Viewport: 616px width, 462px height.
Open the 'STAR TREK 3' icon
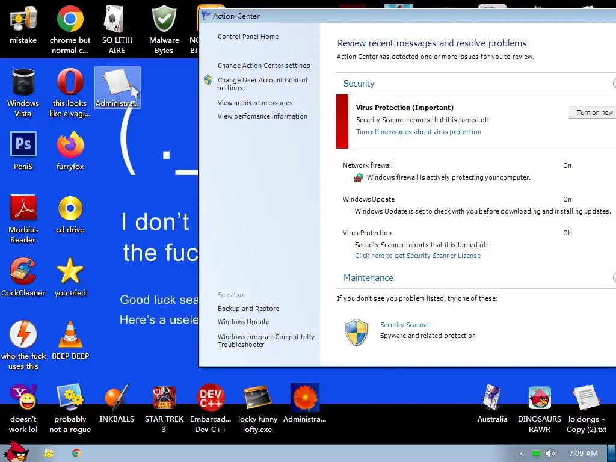[x=164, y=408]
